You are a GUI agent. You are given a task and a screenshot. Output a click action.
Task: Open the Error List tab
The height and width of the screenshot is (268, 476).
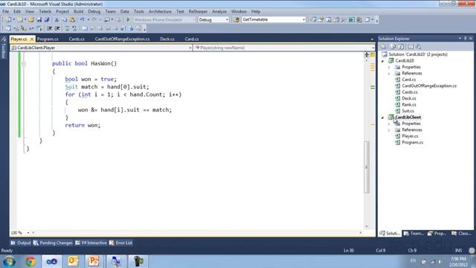click(120, 243)
